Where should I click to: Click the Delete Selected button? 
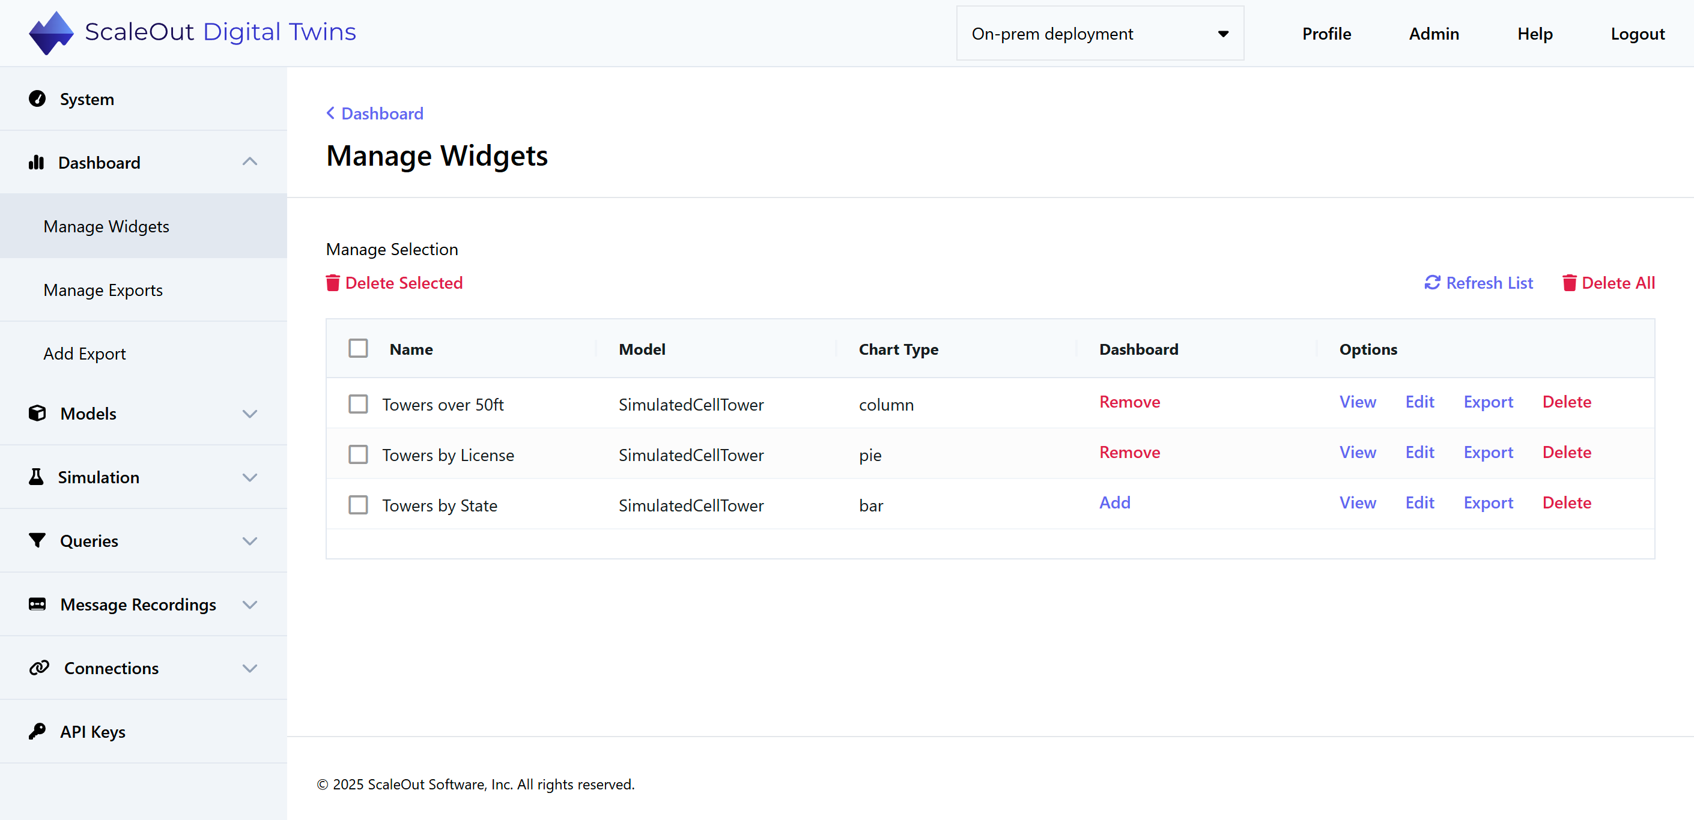pos(395,283)
